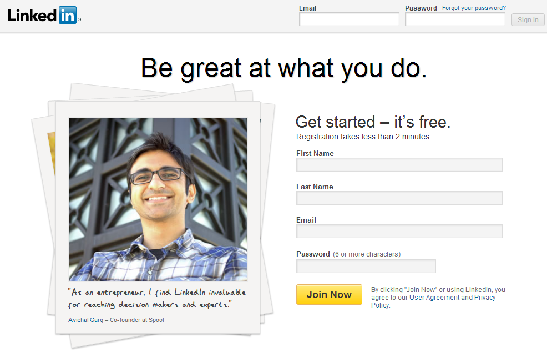Viewport: 547px width, 357px height.
Task: Click the '(6 or more characters)' hint
Action: [x=367, y=254]
